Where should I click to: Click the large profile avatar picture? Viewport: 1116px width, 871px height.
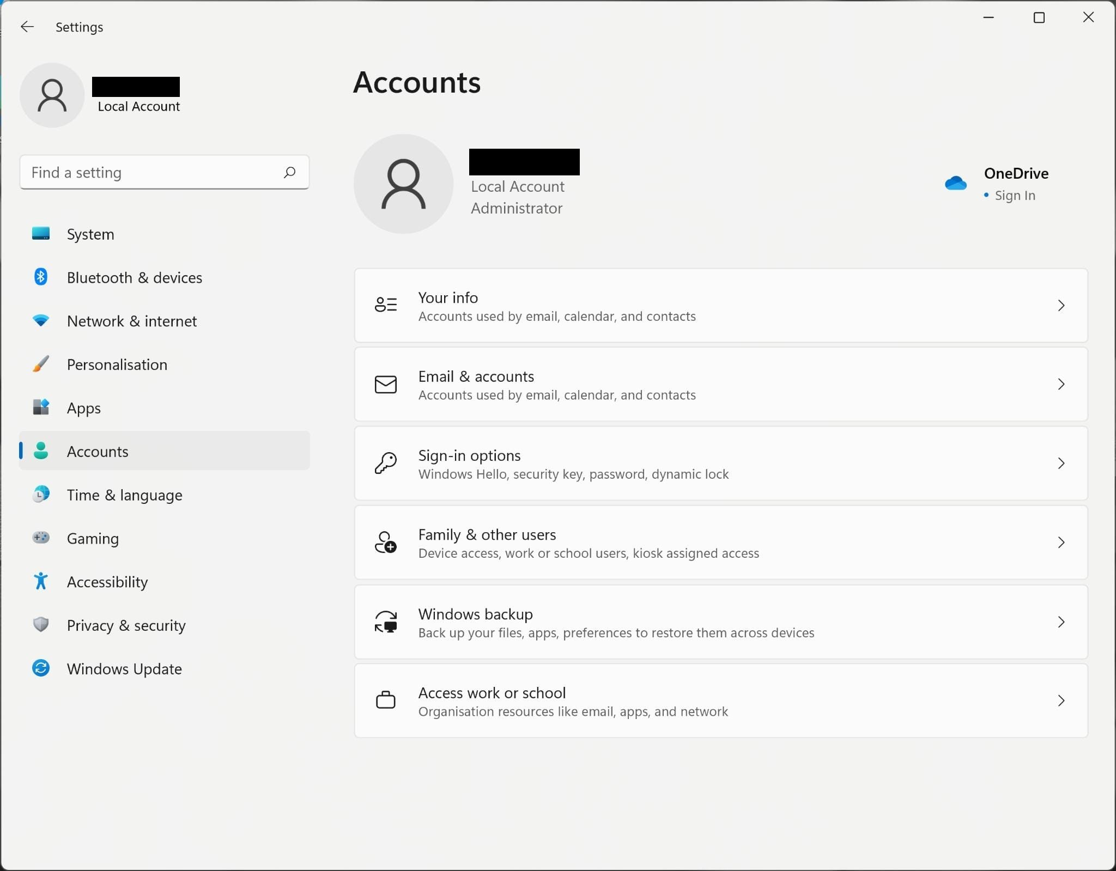[403, 184]
